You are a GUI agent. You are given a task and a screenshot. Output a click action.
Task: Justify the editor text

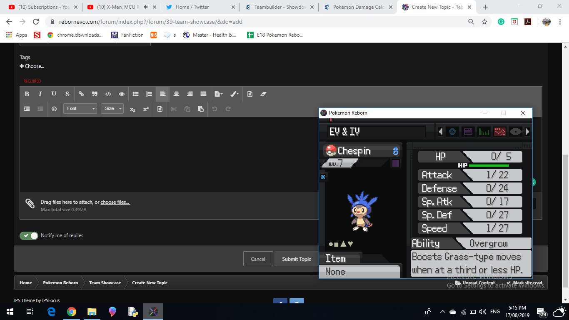tap(203, 94)
